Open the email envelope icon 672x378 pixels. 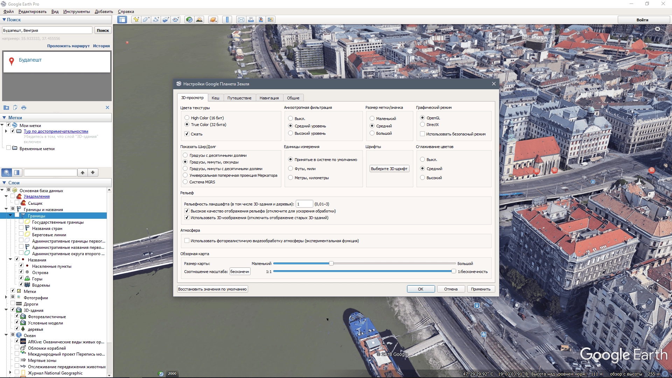coord(241,20)
